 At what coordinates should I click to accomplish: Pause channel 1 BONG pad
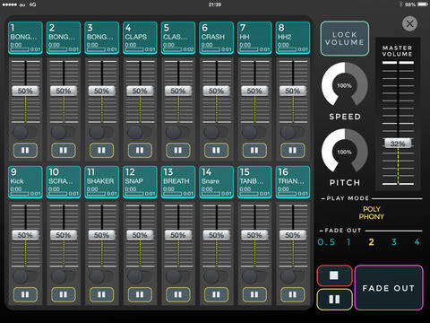coord(25,150)
